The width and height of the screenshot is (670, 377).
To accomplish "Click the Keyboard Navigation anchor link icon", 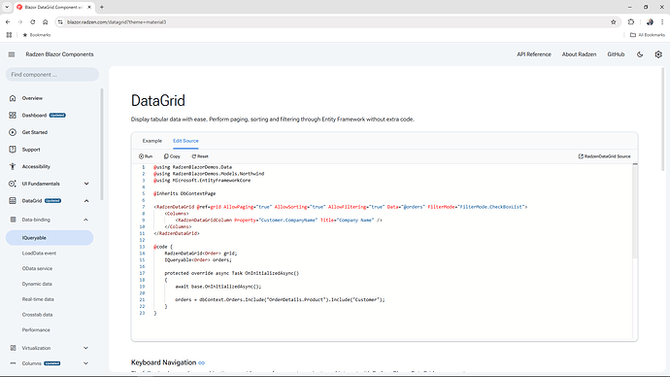I will pos(201,362).
